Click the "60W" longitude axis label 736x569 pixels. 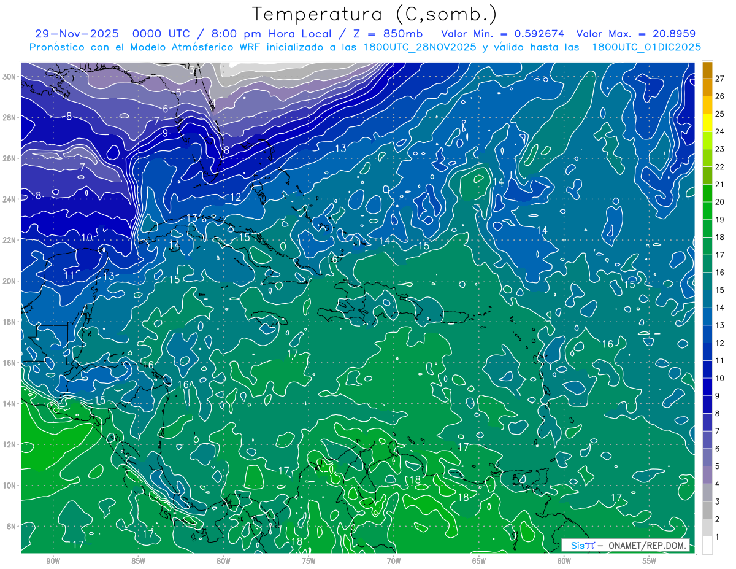click(564, 561)
